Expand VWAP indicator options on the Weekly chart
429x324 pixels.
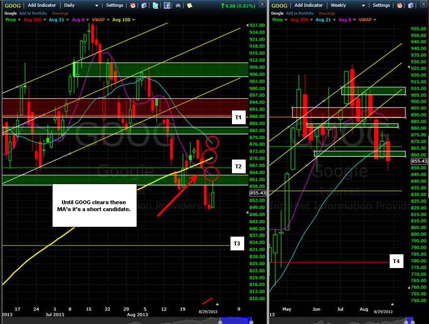375,20
